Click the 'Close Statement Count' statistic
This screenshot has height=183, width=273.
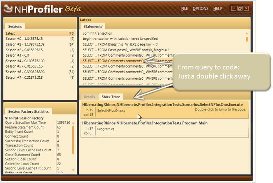(23, 155)
